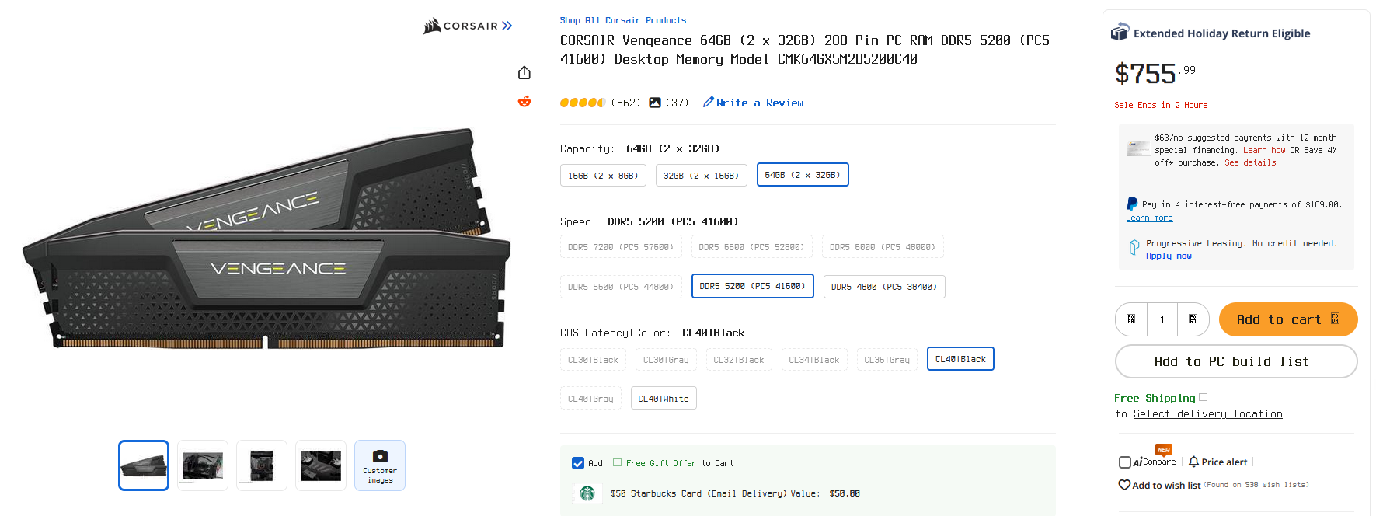The height and width of the screenshot is (516, 1376).
Task: Select third product thumbnail
Action: 262,465
